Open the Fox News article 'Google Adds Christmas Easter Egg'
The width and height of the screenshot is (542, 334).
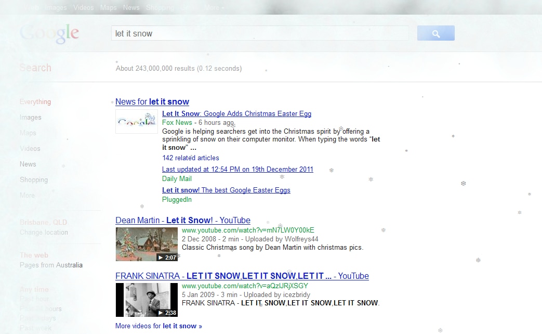pos(236,113)
